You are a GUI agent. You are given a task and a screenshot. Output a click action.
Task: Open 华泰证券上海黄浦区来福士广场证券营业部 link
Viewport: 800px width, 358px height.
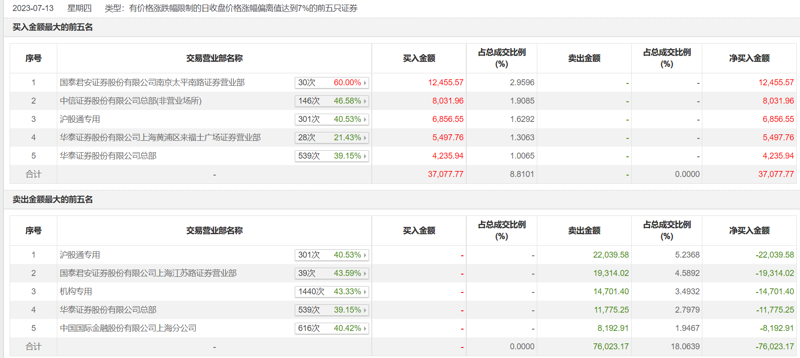[160, 138]
